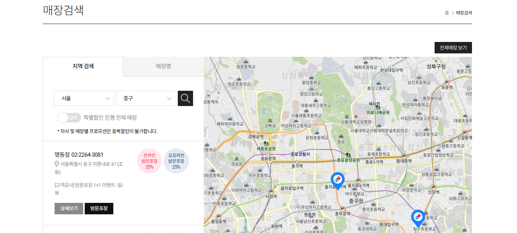Viewport: 517px width, 233px height.
Task: Select the Domino's marker near 청구초등학교
Action: [x=418, y=219]
